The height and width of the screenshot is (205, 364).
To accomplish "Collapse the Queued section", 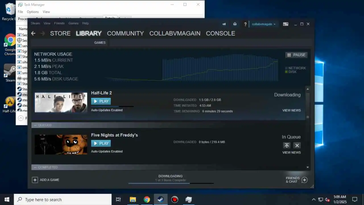I will click(x=35, y=125).
